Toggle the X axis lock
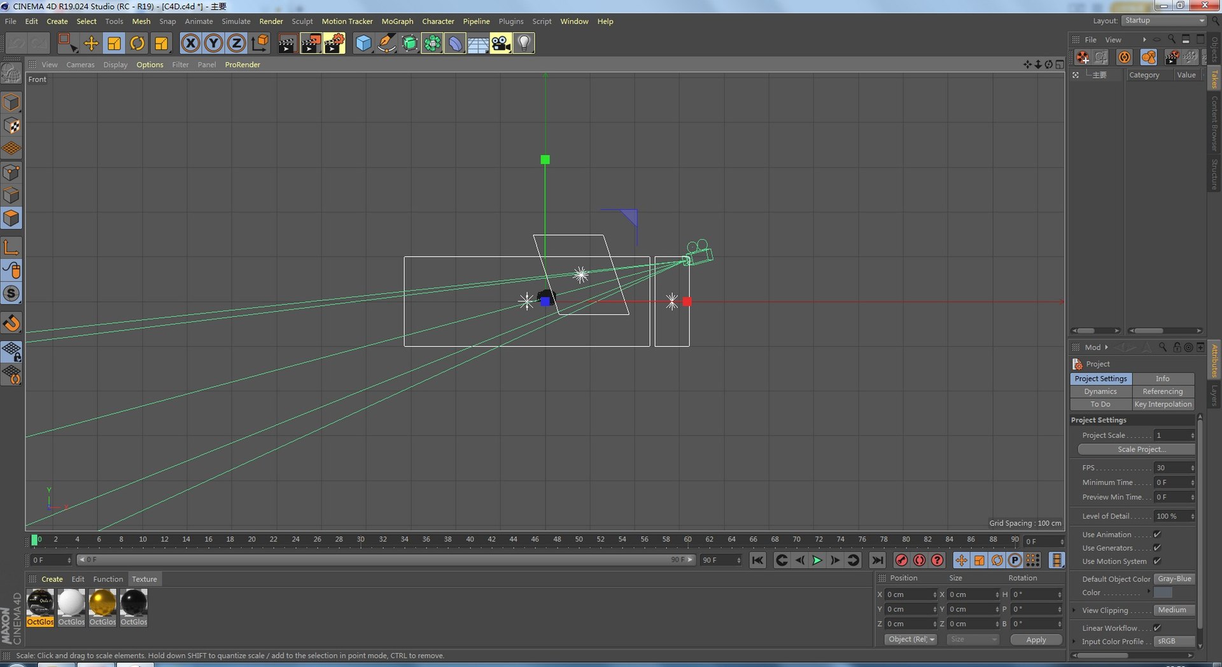The image size is (1222, 667). pyautogui.click(x=190, y=43)
